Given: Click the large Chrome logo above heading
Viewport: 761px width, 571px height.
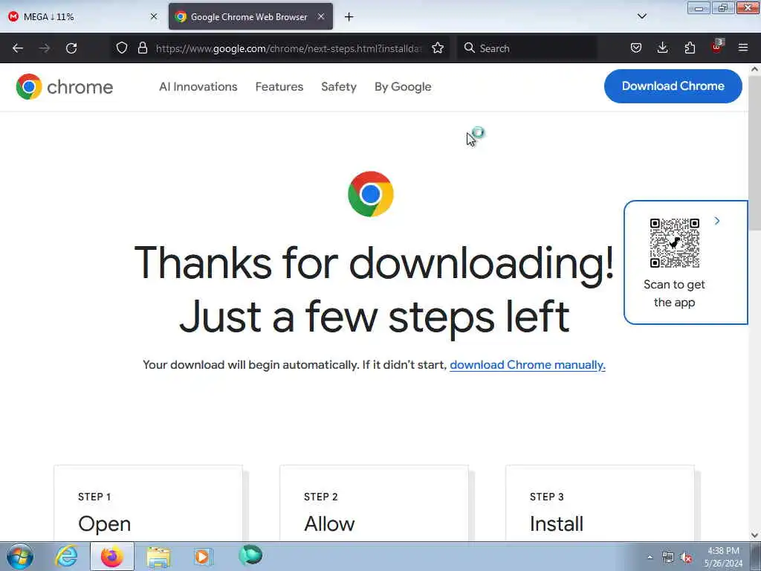Looking at the screenshot, I should tap(371, 194).
